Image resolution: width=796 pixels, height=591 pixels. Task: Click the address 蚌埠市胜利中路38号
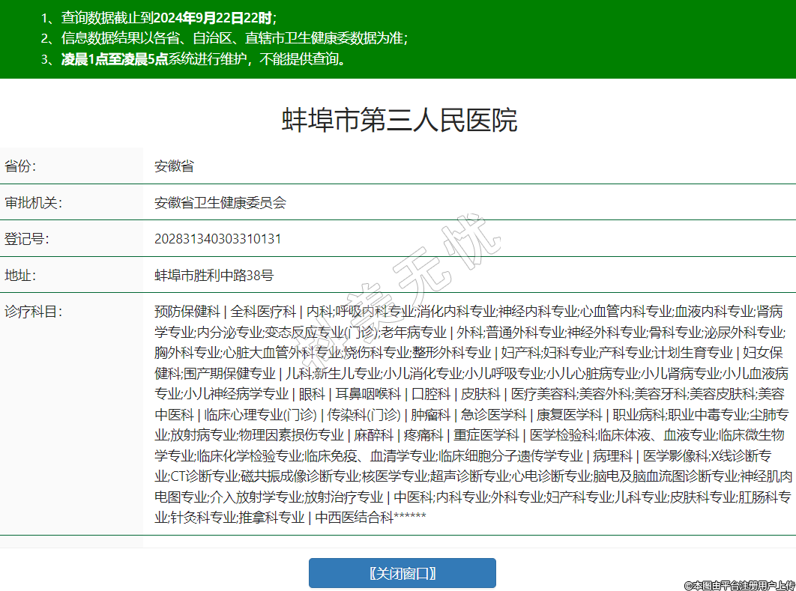[214, 275]
